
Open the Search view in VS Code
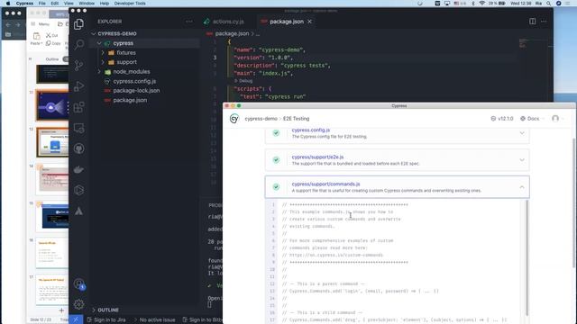(78, 45)
